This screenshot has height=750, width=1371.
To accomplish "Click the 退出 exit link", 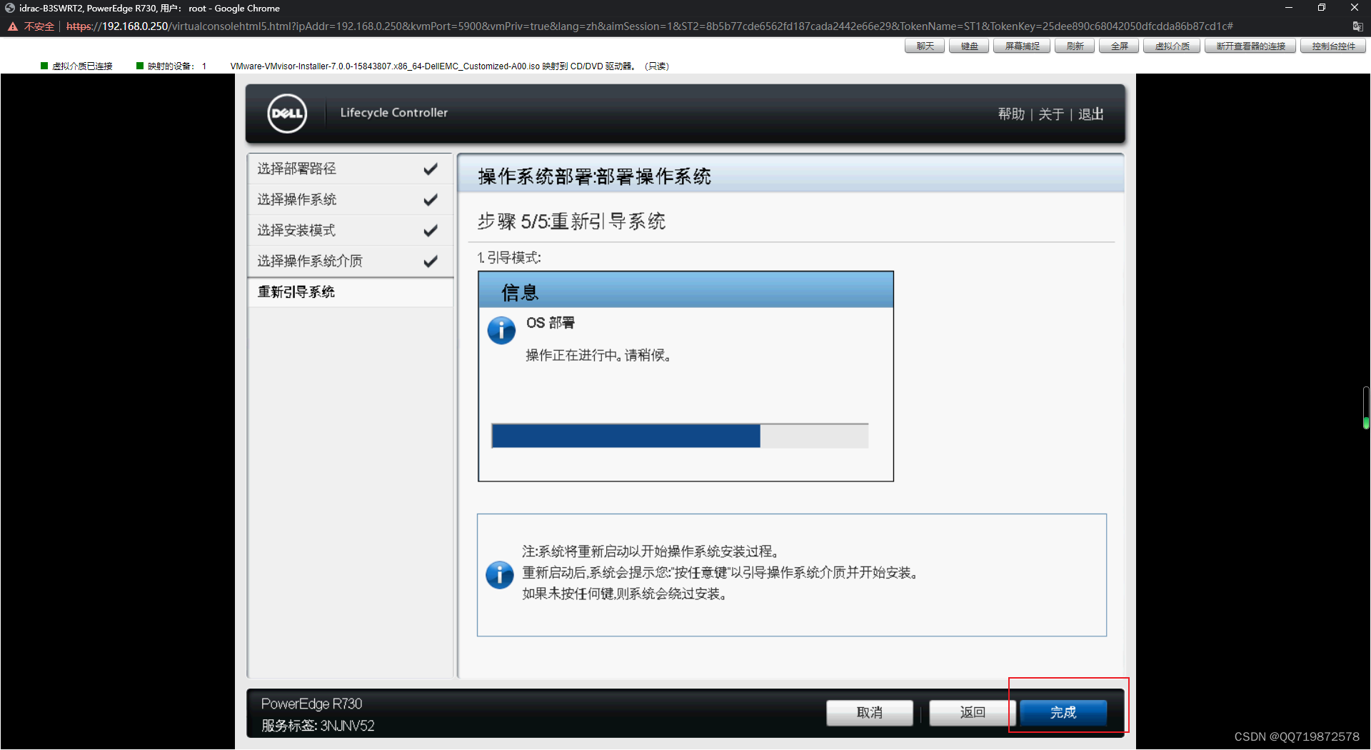I will 1091,114.
